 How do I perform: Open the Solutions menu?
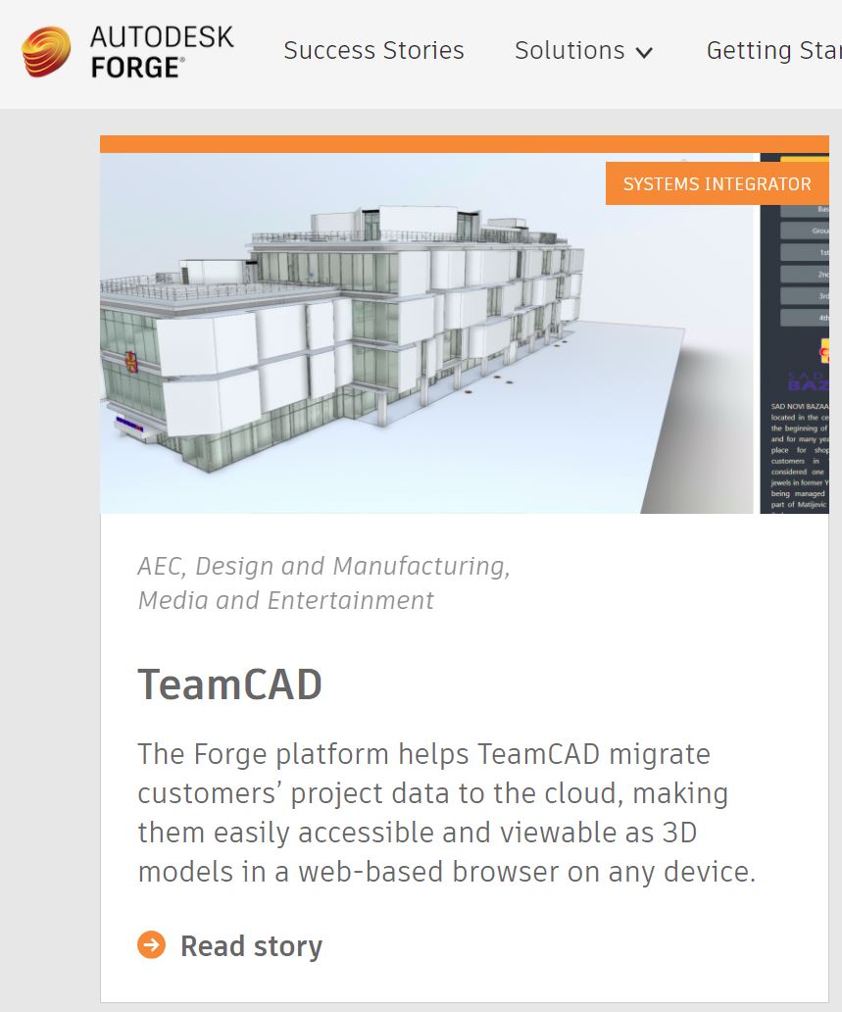pos(570,51)
